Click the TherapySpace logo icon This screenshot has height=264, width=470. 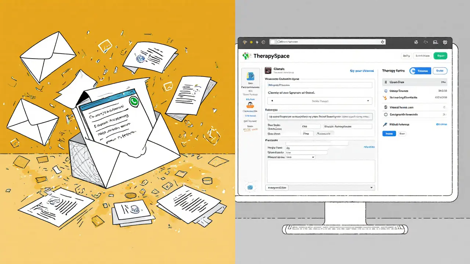[246, 56]
